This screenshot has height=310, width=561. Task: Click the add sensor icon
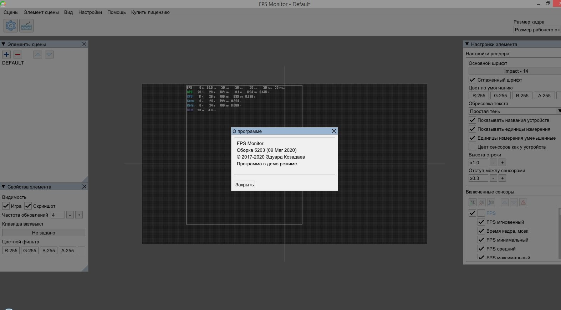(x=473, y=202)
